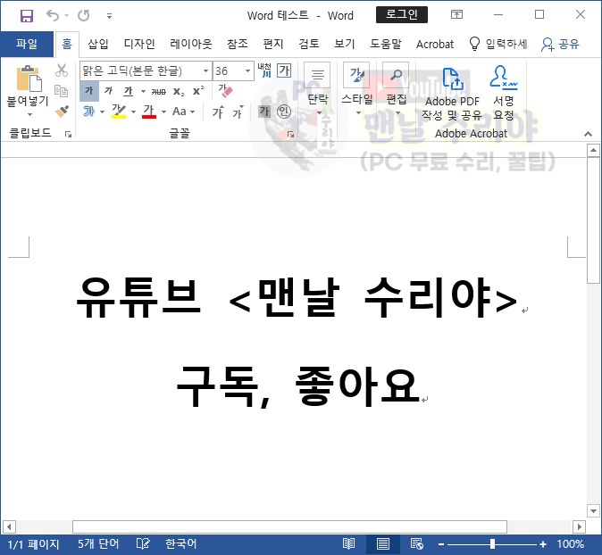Toggle superscript formatting

(198, 91)
